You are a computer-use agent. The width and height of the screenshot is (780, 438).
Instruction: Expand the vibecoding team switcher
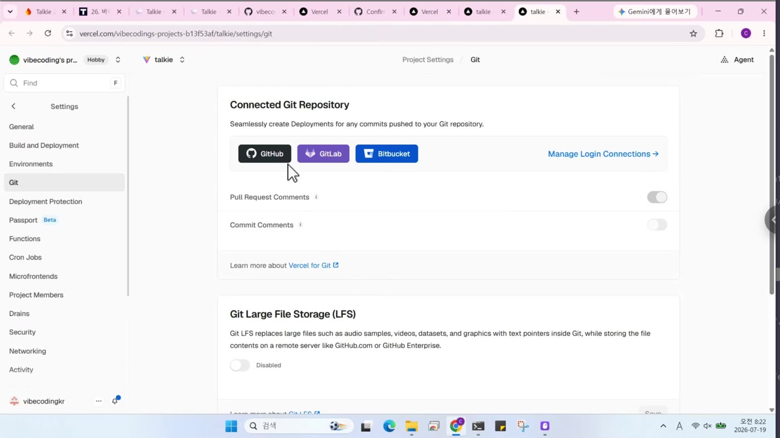point(118,60)
